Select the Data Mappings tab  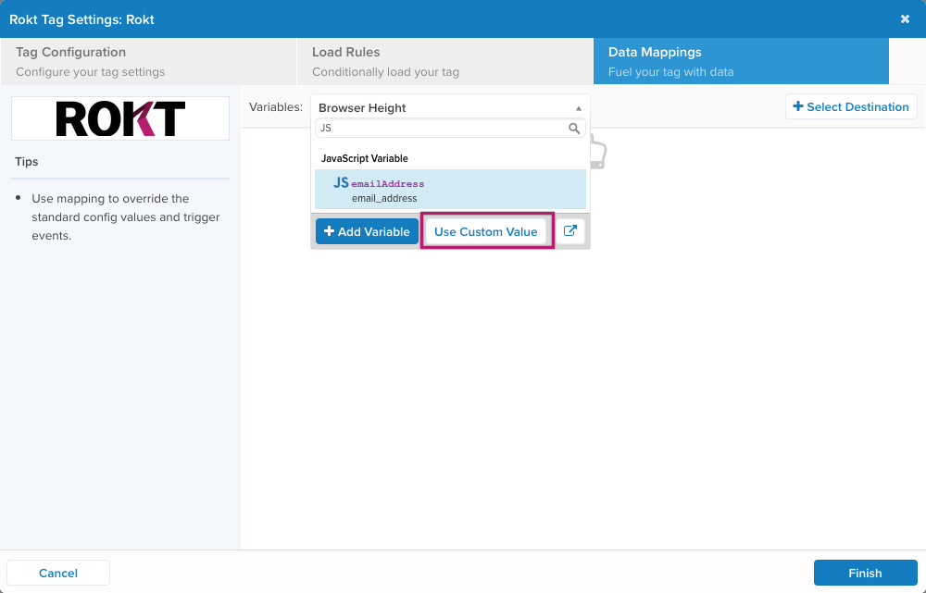click(x=741, y=61)
